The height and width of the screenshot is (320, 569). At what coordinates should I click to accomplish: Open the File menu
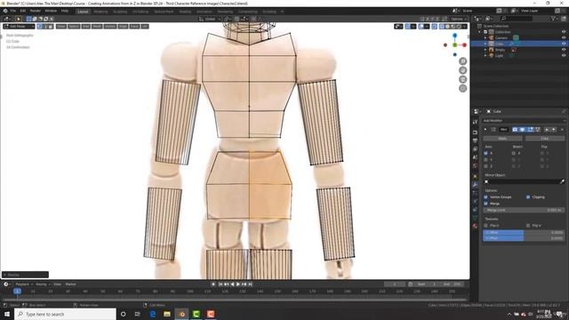13,11
